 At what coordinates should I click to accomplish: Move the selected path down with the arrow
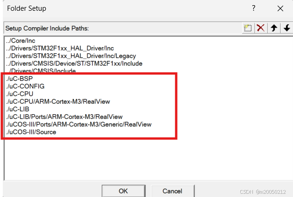coord(287,28)
